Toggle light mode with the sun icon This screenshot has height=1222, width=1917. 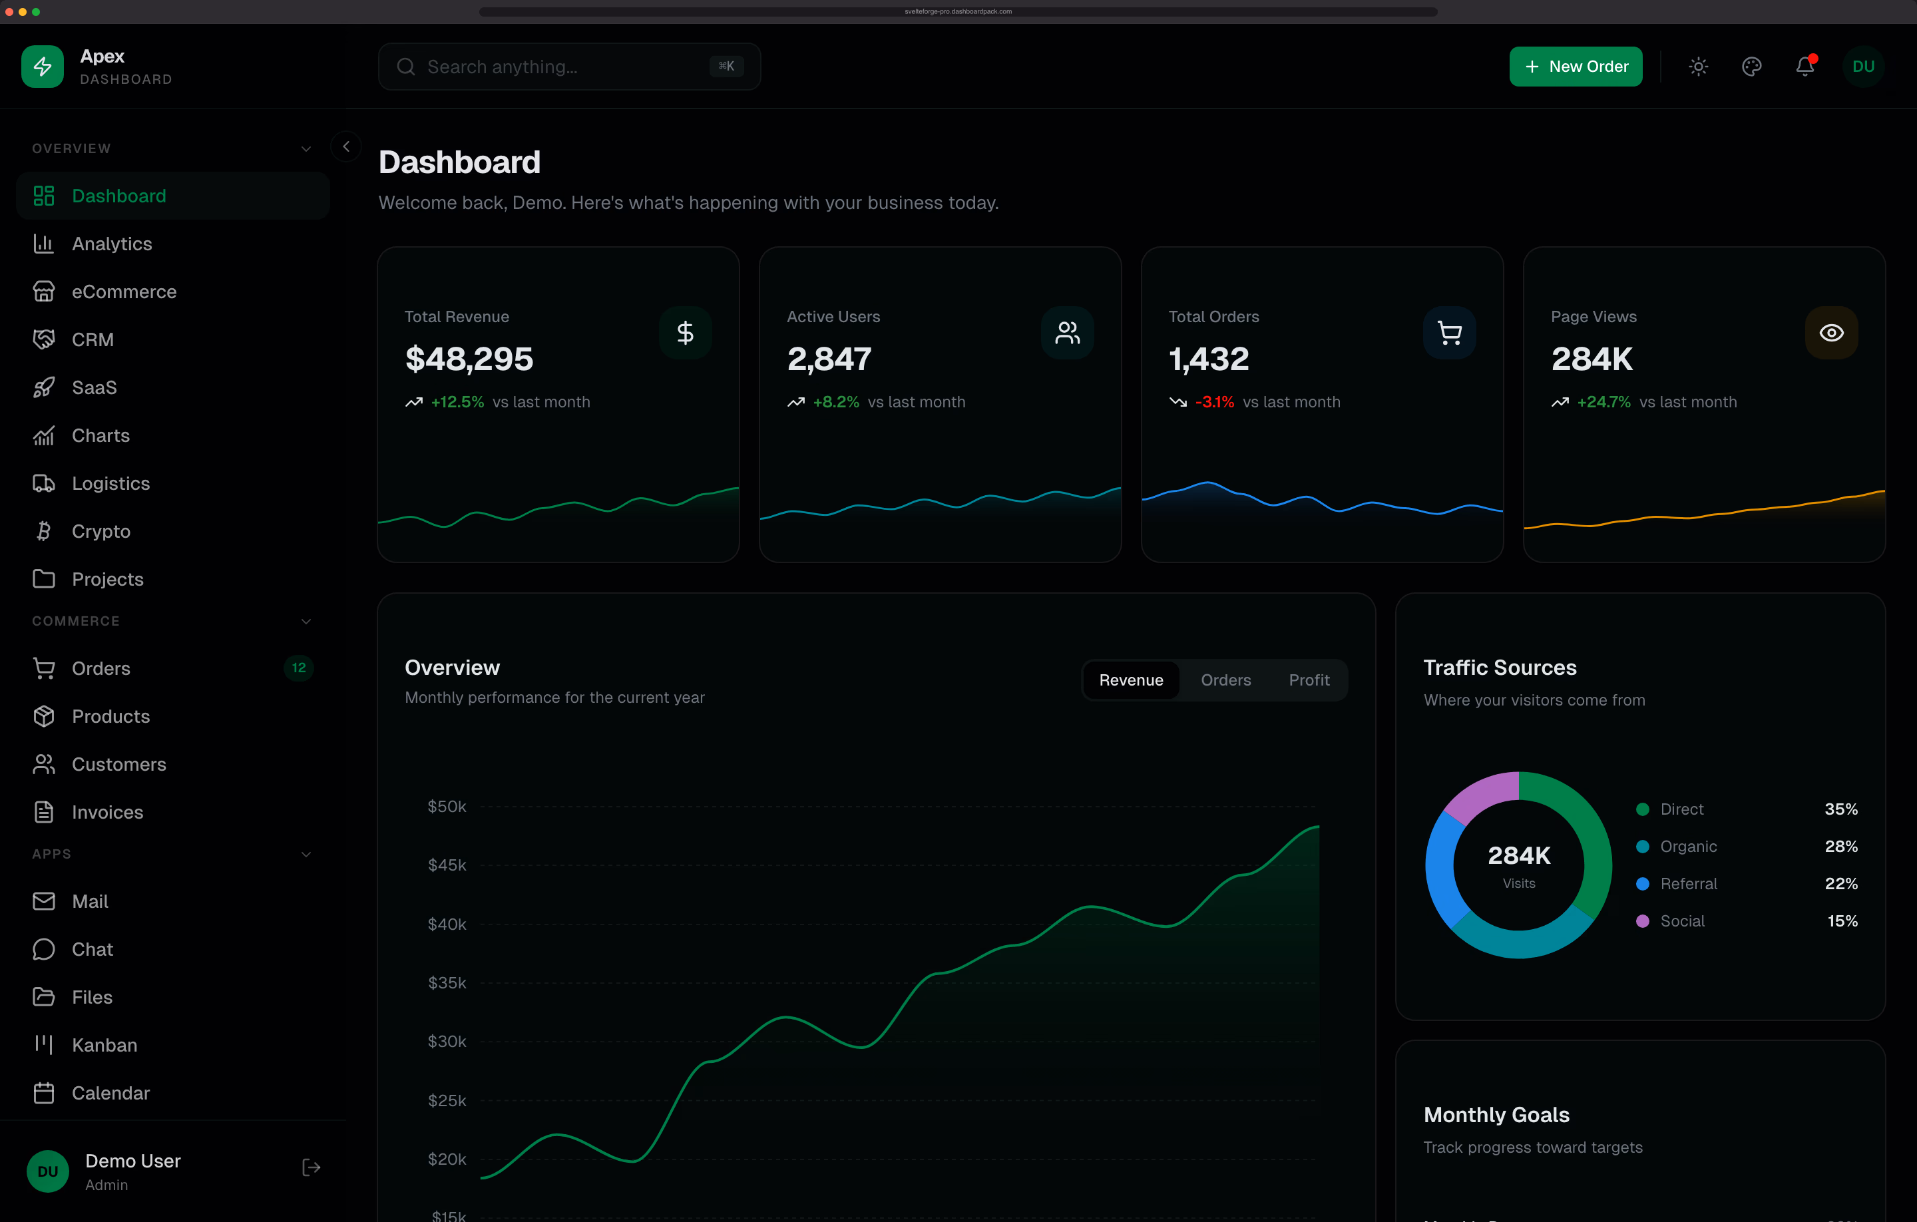[x=1698, y=66]
